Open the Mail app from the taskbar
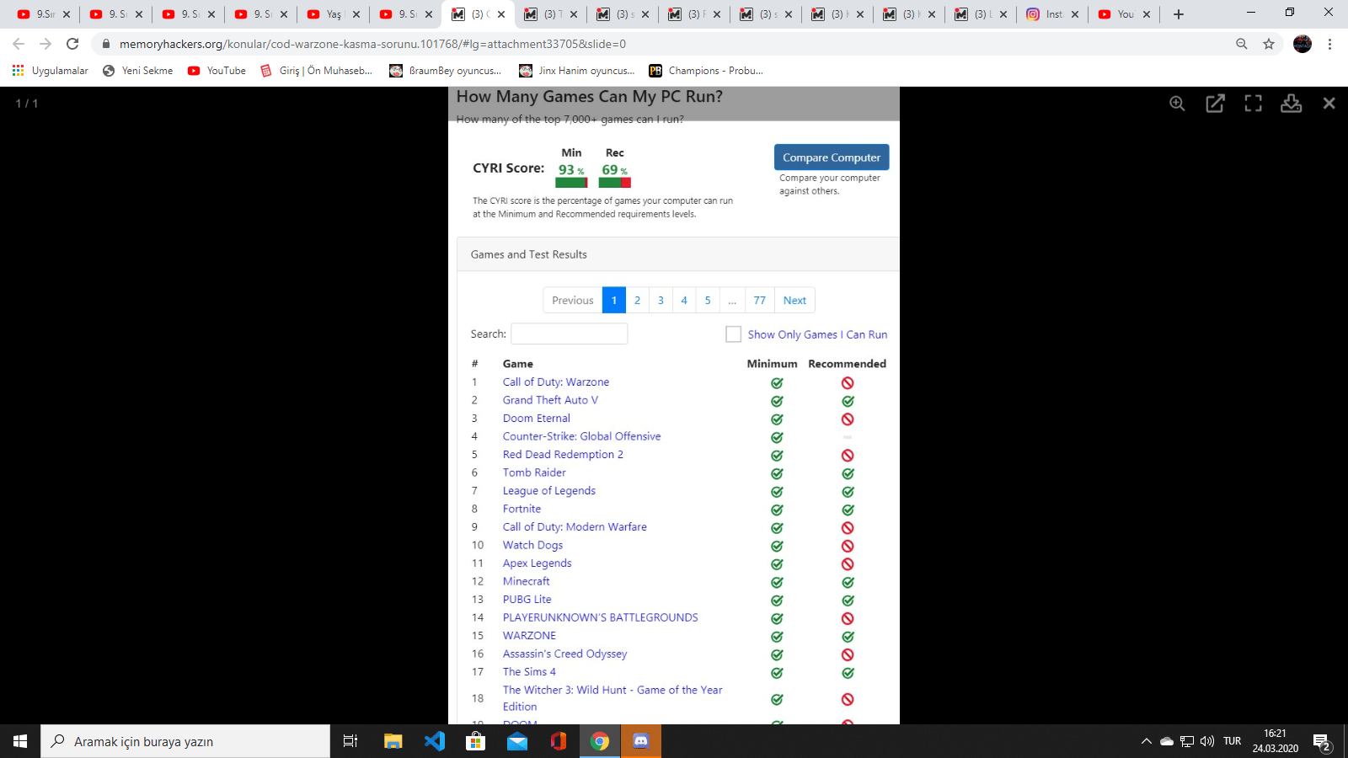The image size is (1348, 758). (x=517, y=741)
